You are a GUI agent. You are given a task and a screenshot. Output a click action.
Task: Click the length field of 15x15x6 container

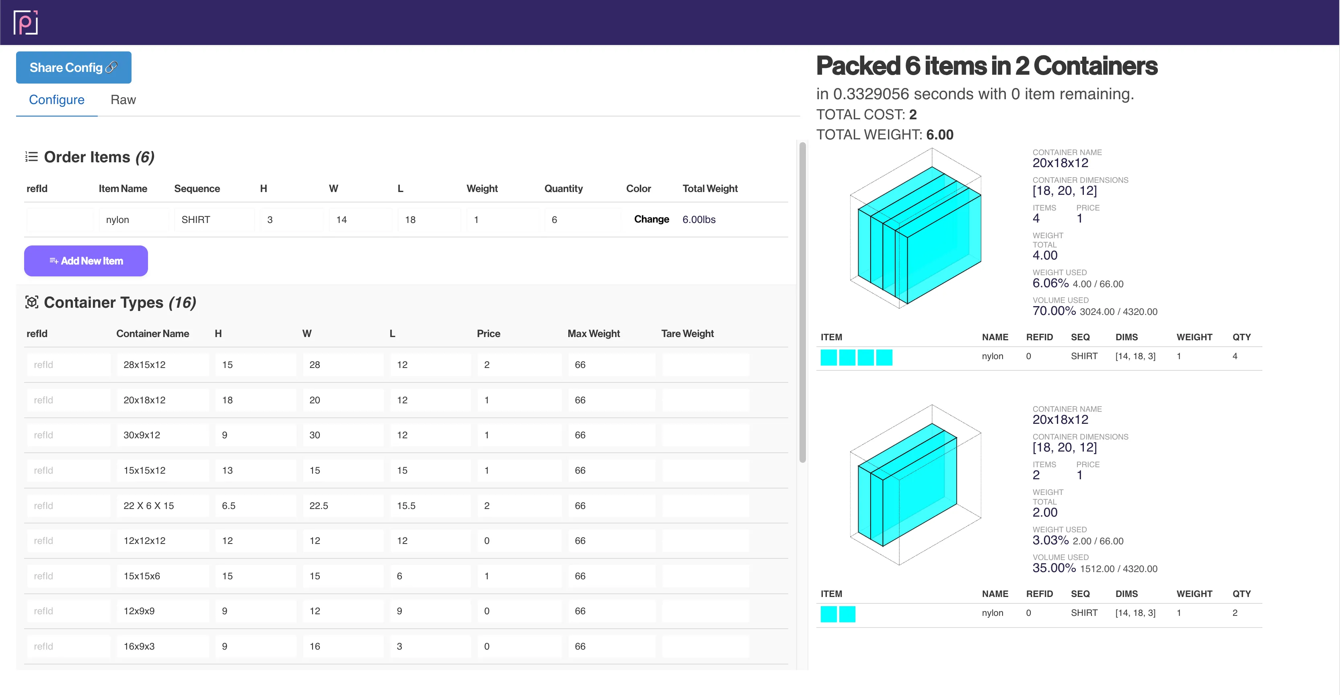430,576
